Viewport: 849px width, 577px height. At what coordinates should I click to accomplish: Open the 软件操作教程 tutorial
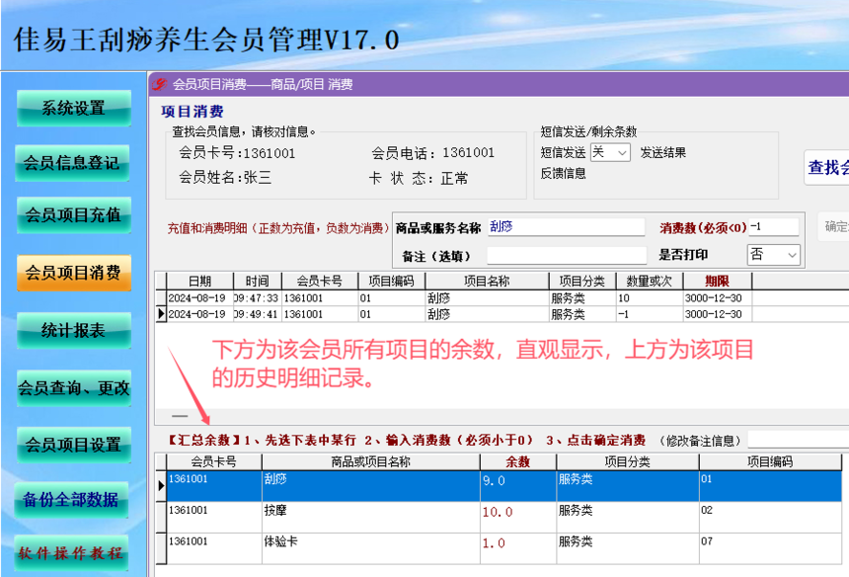pos(71,552)
